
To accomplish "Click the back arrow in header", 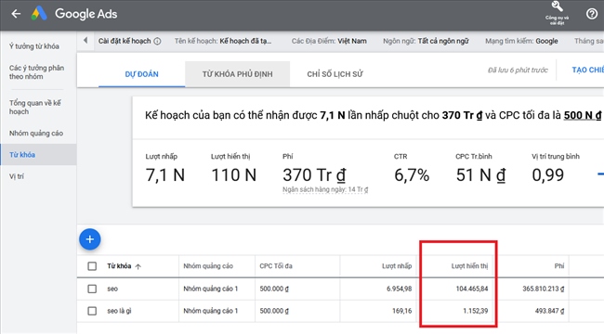I will click(x=16, y=14).
